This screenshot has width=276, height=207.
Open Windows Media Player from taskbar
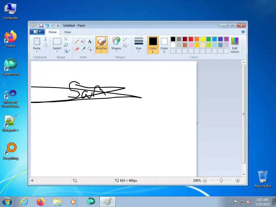click(73, 202)
